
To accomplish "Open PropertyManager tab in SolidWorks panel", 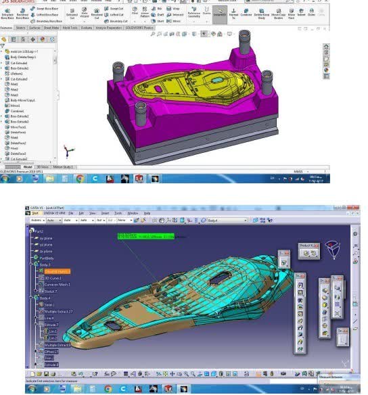I will click(x=14, y=39).
